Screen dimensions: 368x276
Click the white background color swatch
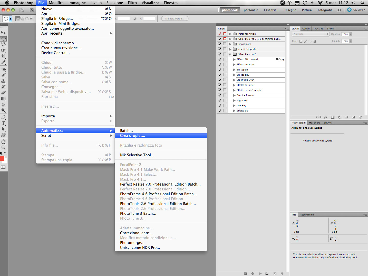coord(6,161)
